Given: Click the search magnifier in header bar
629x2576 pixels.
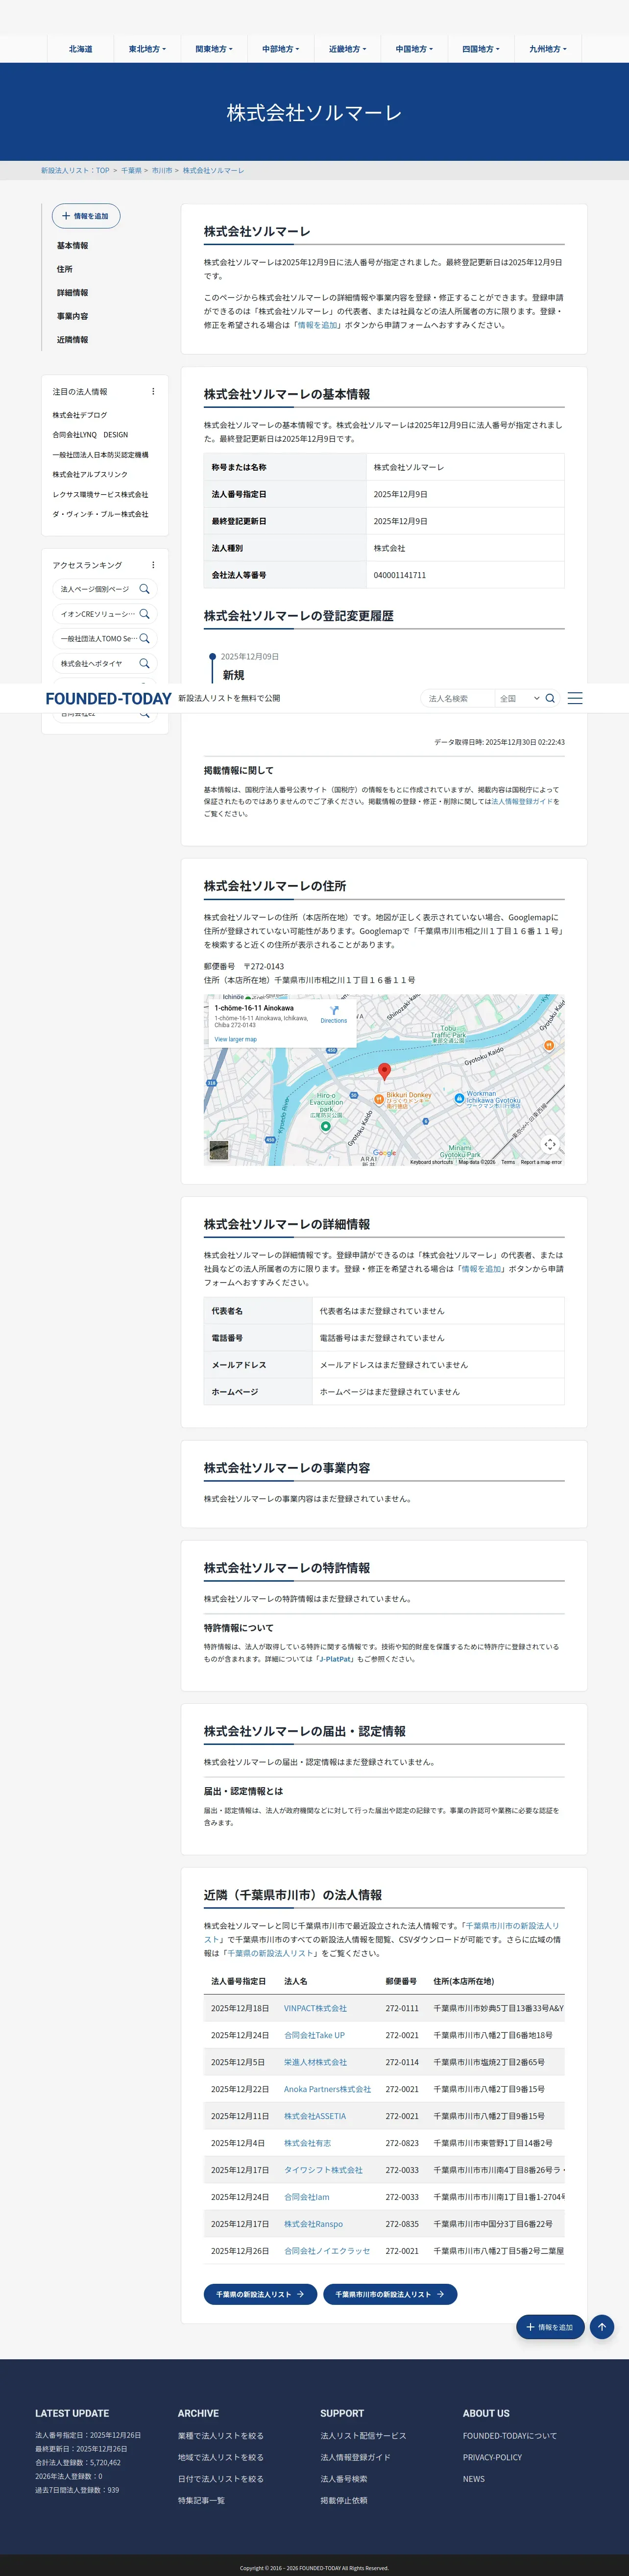Looking at the screenshot, I should click(x=550, y=698).
